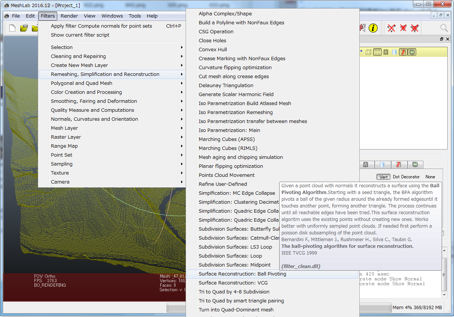Click the New Empty Project icon

click(12, 28)
